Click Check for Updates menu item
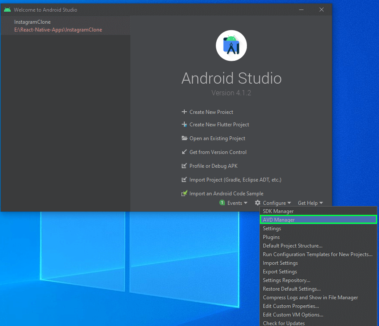This screenshot has width=379, height=326. pos(284,323)
